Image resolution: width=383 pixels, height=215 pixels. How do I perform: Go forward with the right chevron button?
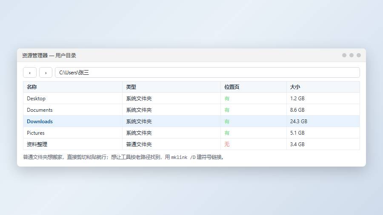(x=46, y=72)
